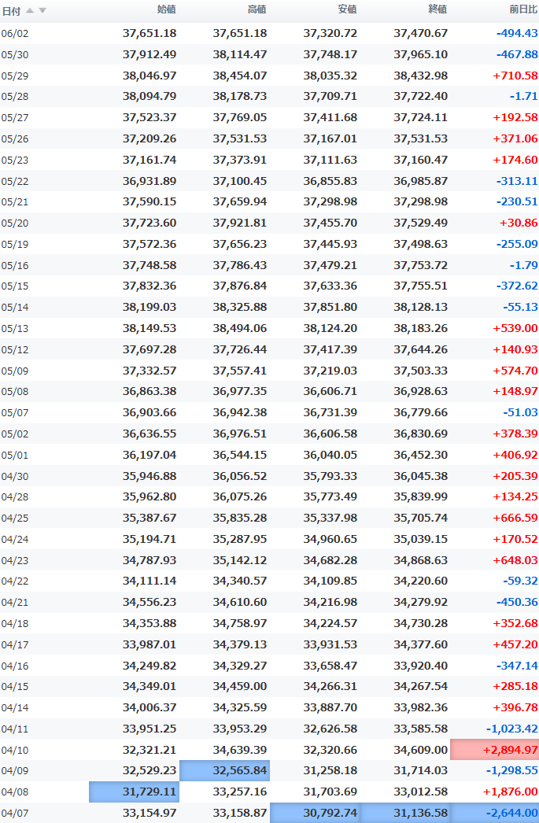The height and width of the screenshot is (823, 539).
Task: Select highlighted open value 31,729.11
Action: (135, 792)
